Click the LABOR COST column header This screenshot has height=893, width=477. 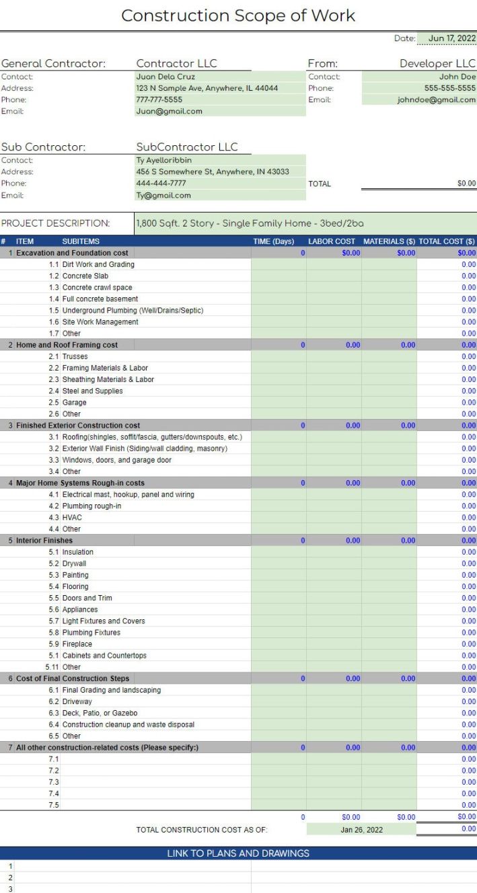[x=332, y=241]
